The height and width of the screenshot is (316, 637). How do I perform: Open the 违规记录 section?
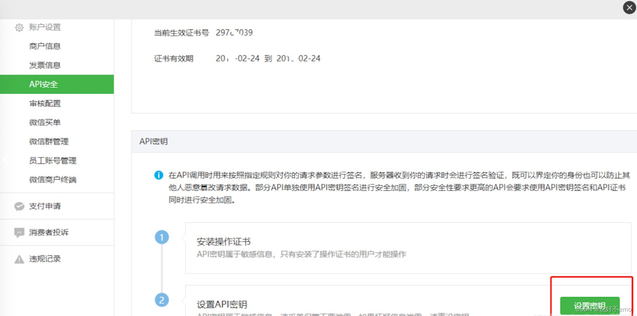click(x=45, y=259)
